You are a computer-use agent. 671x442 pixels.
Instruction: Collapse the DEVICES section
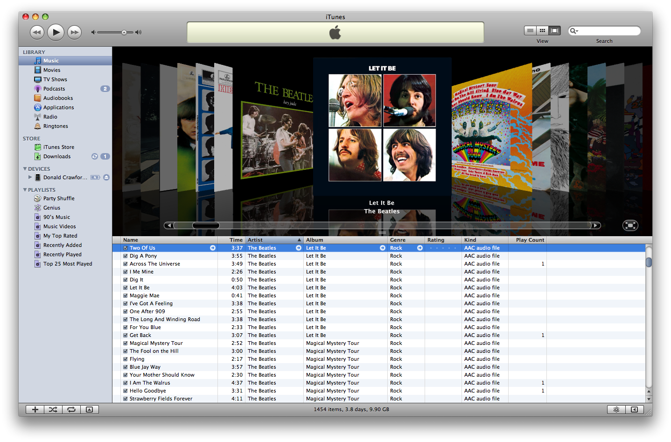click(x=25, y=169)
